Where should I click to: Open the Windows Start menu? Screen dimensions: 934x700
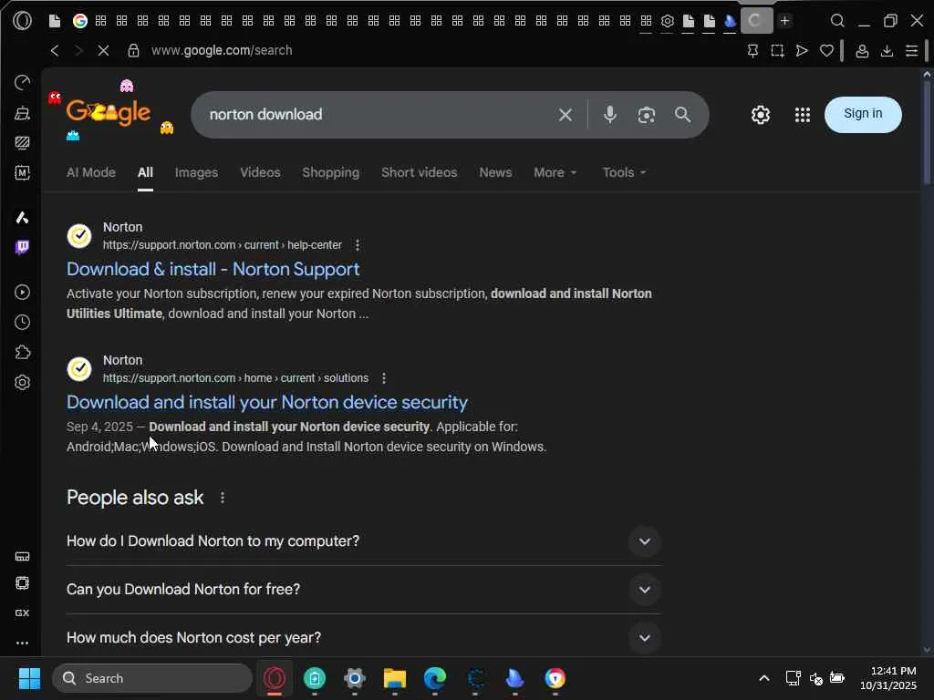tap(29, 678)
